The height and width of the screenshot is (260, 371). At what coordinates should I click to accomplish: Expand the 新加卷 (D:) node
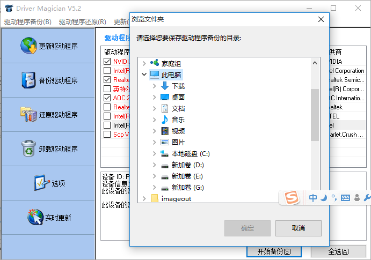(x=154, y=165)
